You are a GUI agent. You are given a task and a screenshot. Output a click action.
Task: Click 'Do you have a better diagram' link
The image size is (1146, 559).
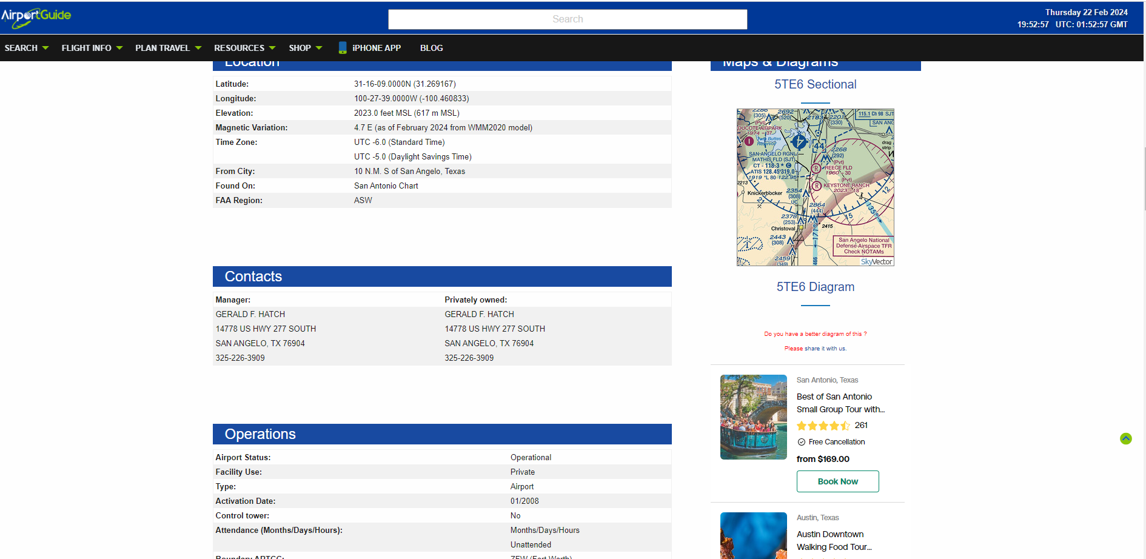pyautogui.click(x=816, y=334)
